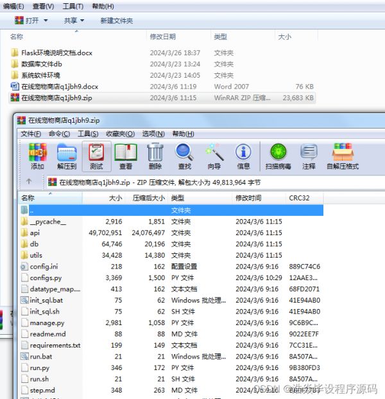The image size is (385, 399).
Task: Select the manage.py file row
Action: pyautogui.click(x=47, y=323)
